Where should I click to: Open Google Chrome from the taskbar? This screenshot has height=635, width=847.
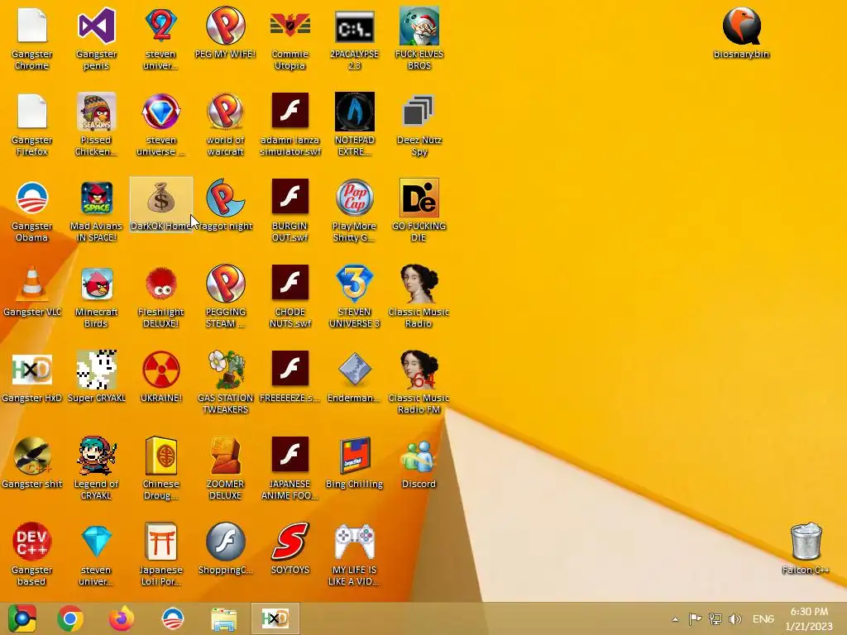pos(70,618)
